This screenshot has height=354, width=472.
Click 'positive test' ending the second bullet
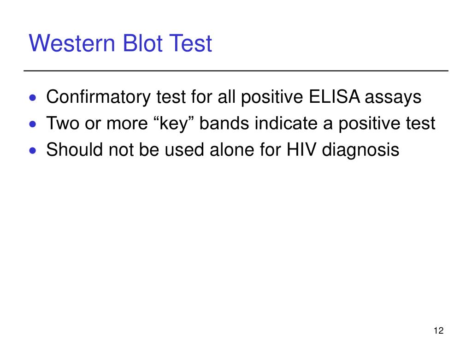coord(387,124)
